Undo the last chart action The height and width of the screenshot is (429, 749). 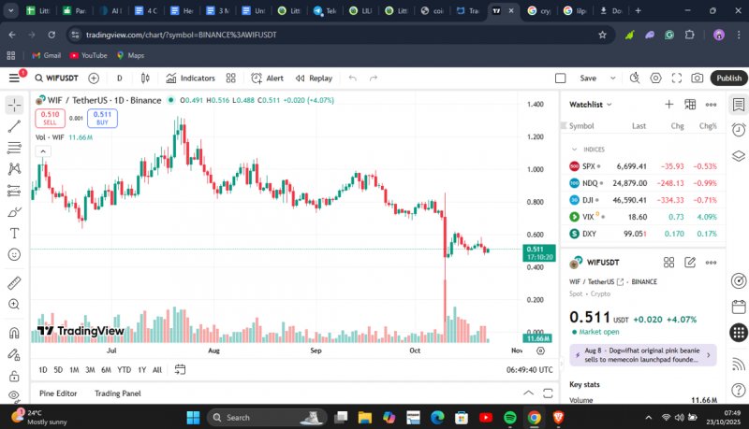click(353, 79)
